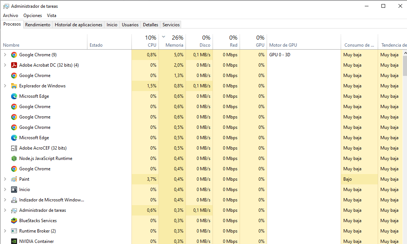Sort processes by GPU column header

pos(253,41)
